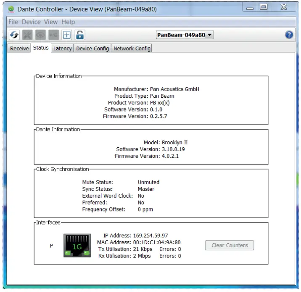Click the P interface label
Image resolution: width=301 pixels, height=292 pixels.
[x=51, y=245]
